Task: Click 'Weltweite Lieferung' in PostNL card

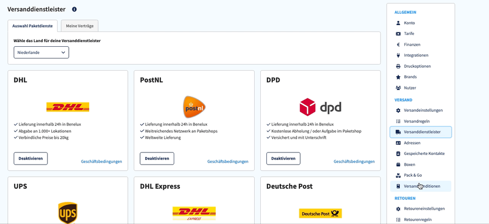Action: click(x=163, y=138)
